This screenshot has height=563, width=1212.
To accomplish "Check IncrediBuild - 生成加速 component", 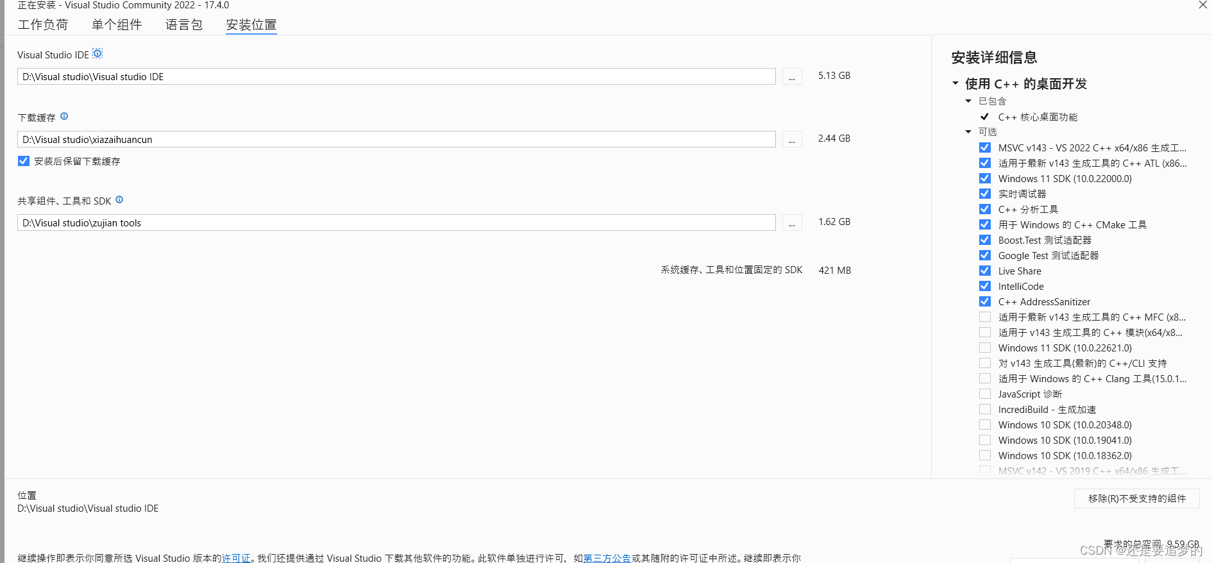I will point(985,409).
